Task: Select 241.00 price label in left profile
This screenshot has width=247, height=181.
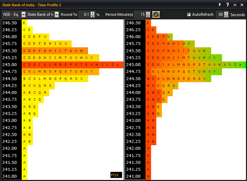Action: click(10, 176)
